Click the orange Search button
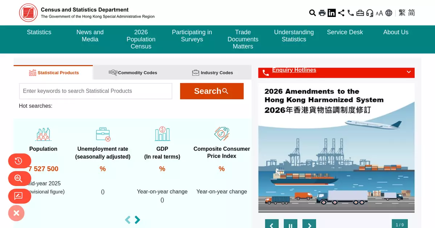Image resolution: width=435 pixels, height=228 pixels. pyautogui.click(x=212, y=91)
